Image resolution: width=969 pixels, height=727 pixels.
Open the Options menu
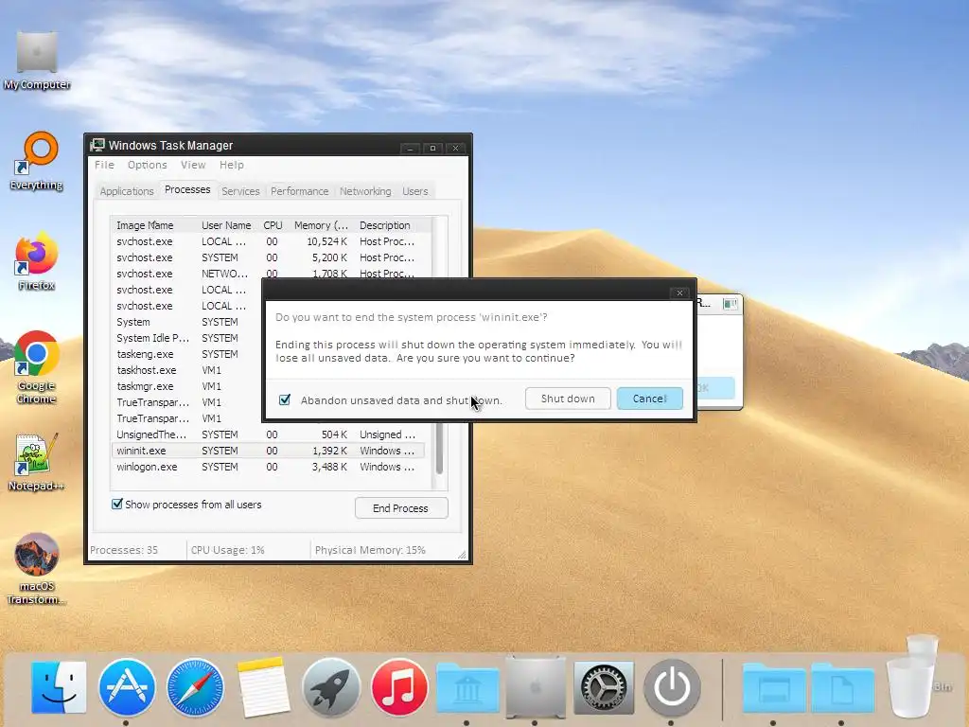coord(147,165)
